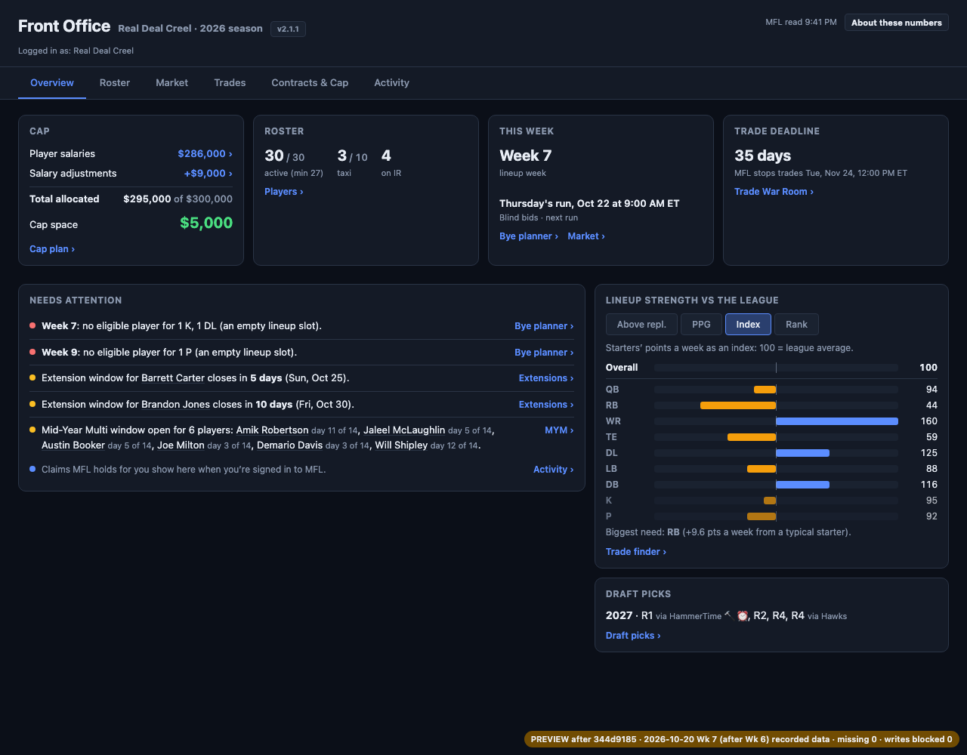Screen dimensions: 967x755
Task: Click player name Demario Davis
Action: pyautogui.click(x=289, y=445)
